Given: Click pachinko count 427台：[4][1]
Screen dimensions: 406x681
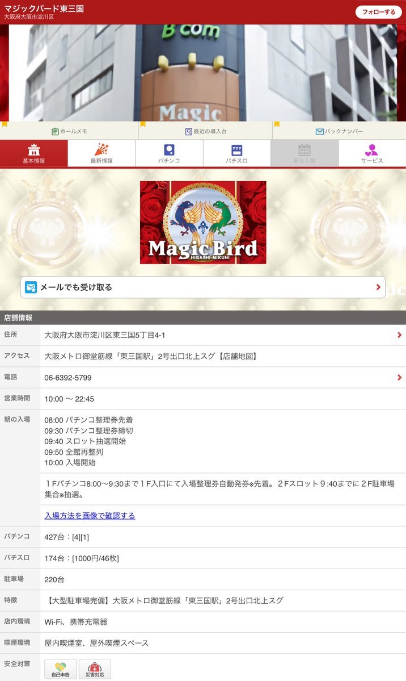Looking at the screenshot, I should point(67,537).
